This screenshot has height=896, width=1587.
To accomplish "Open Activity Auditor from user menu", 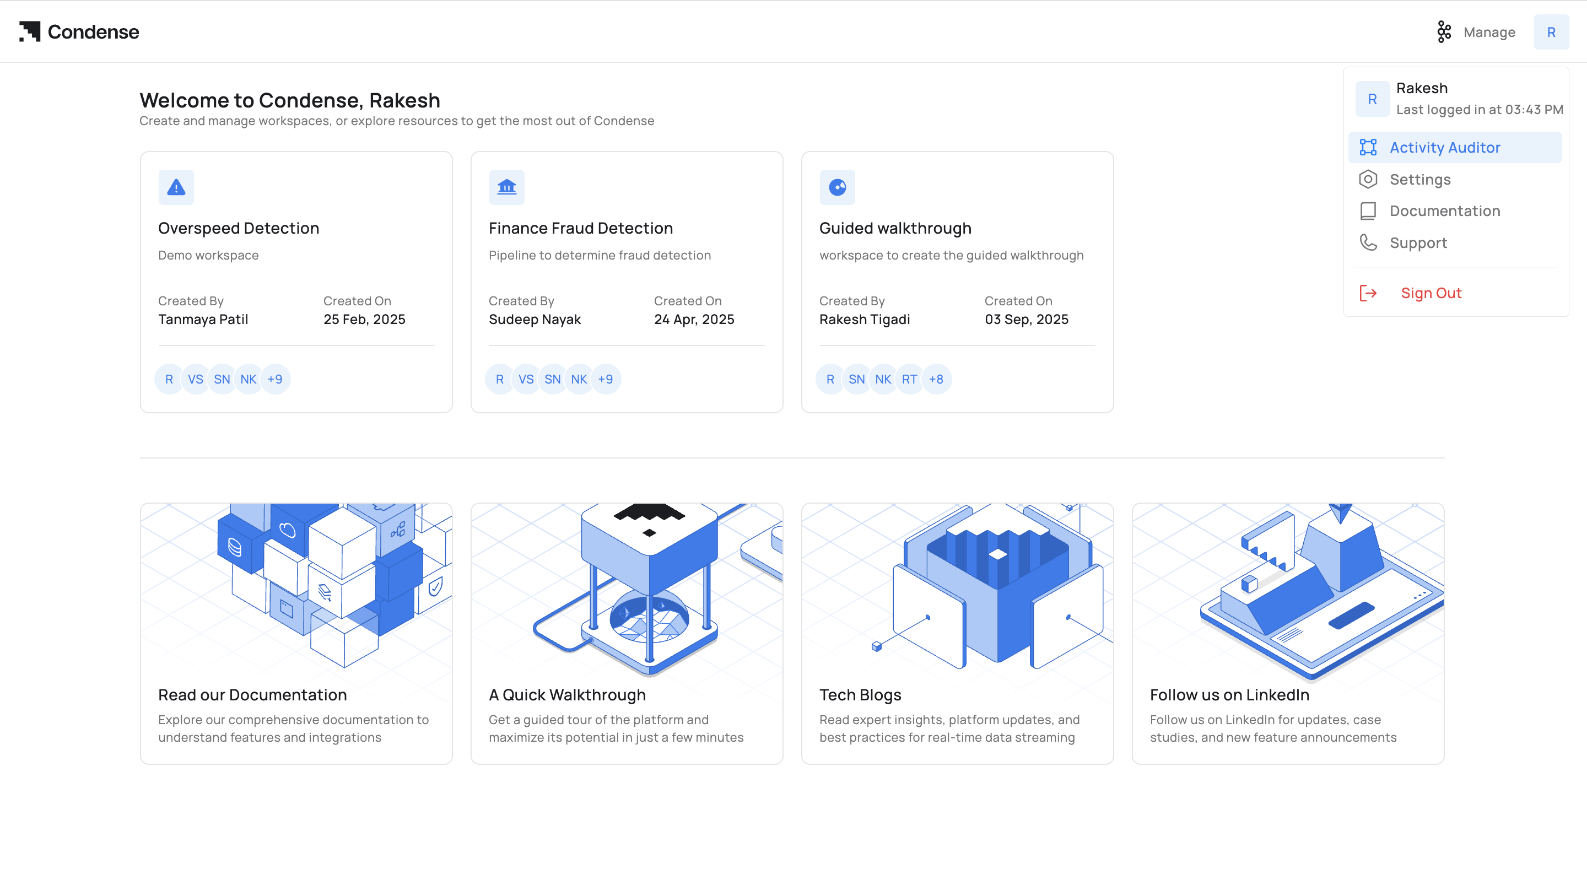I will tap(1444, 148).
